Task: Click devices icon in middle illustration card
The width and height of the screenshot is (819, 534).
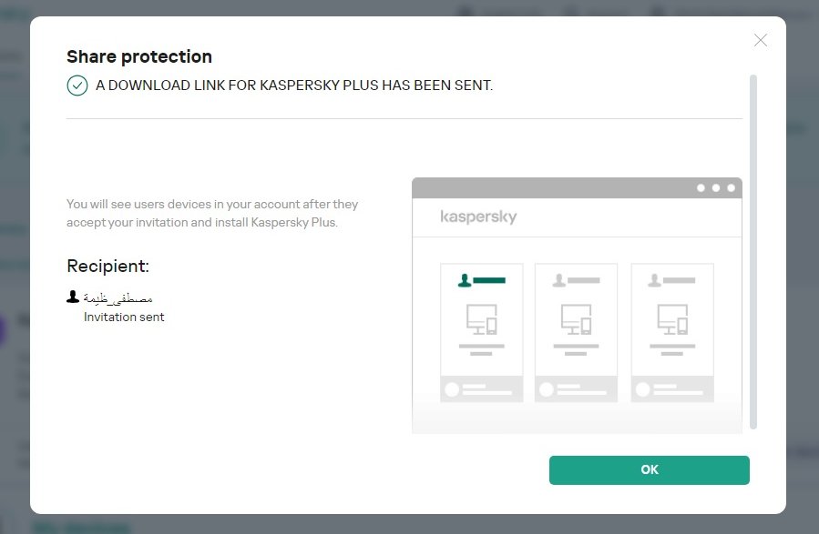Action: [576, 319]
